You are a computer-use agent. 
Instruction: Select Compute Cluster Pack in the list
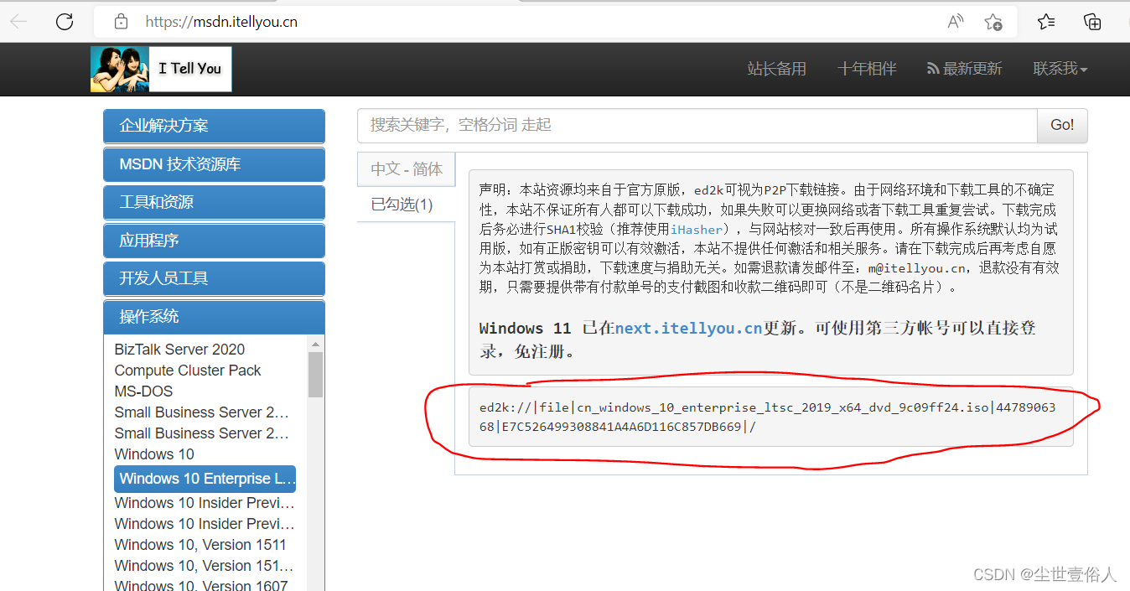[188, 371]
